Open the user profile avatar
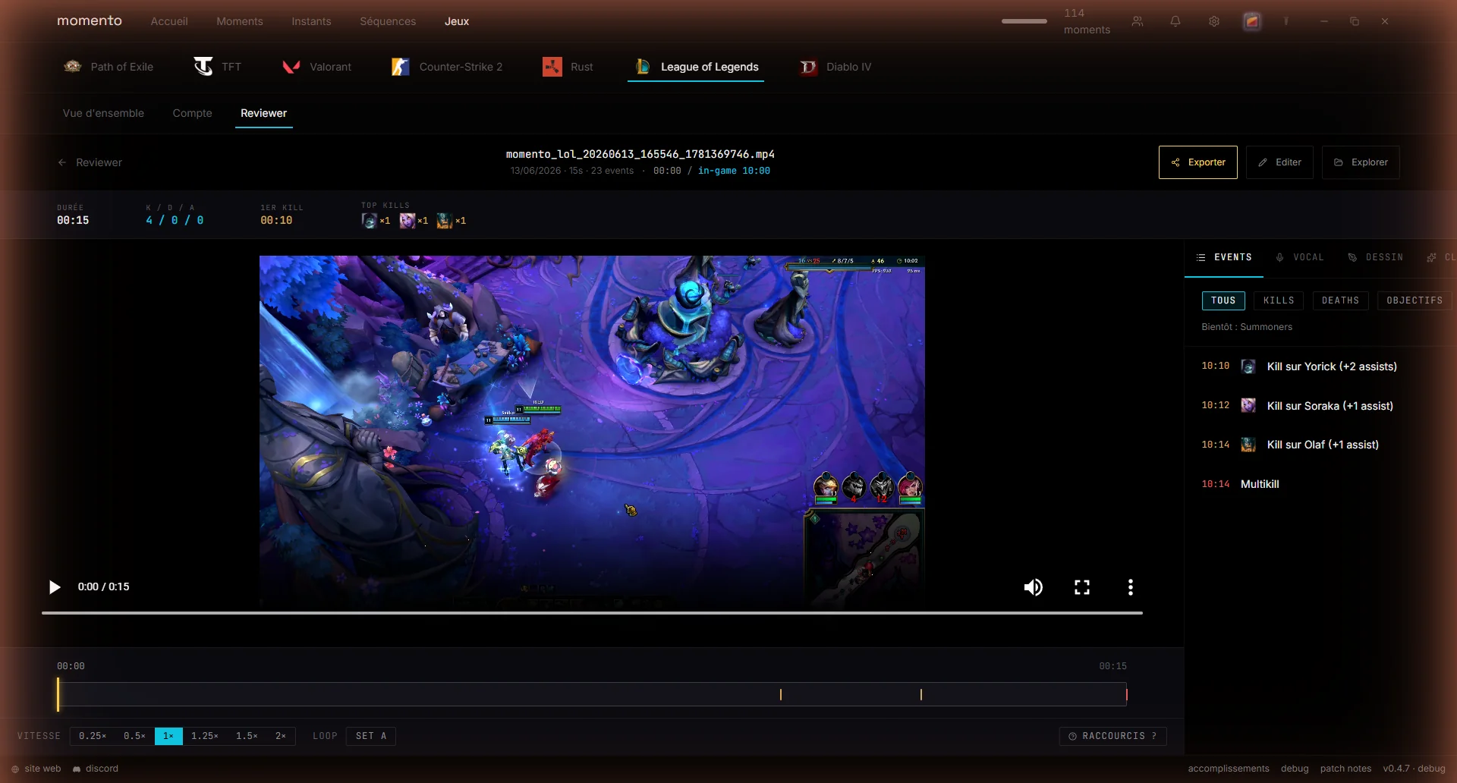Viewport: 1457px width, 783px height. click(1252, 21)
